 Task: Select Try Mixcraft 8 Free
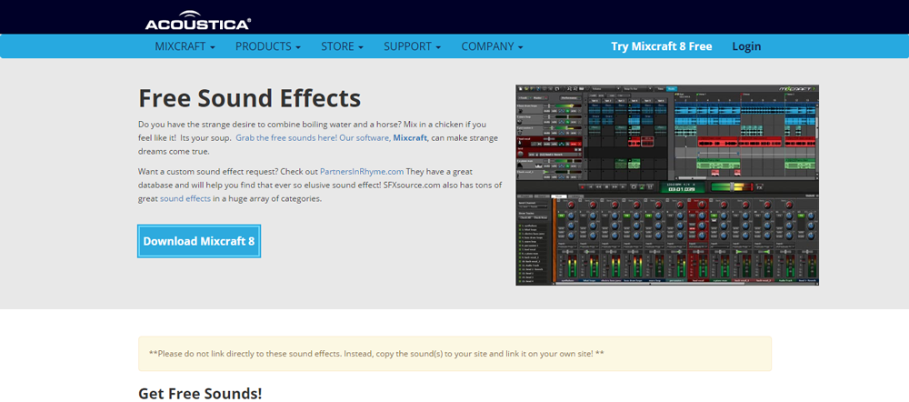click(662, 46)
